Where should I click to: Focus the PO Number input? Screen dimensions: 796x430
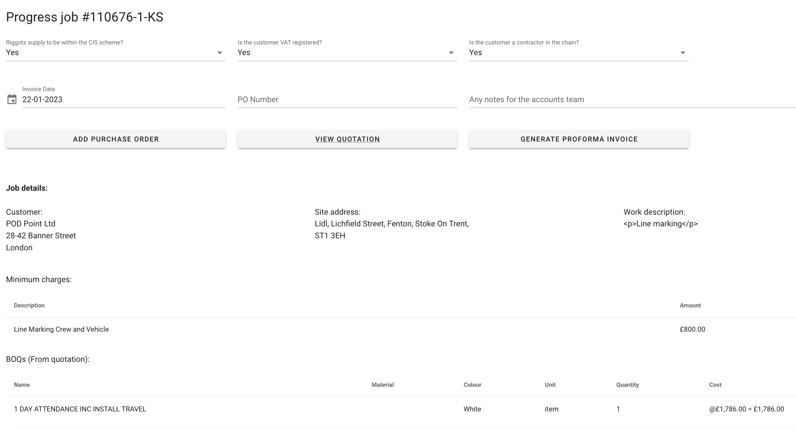[x=347, y=100]
